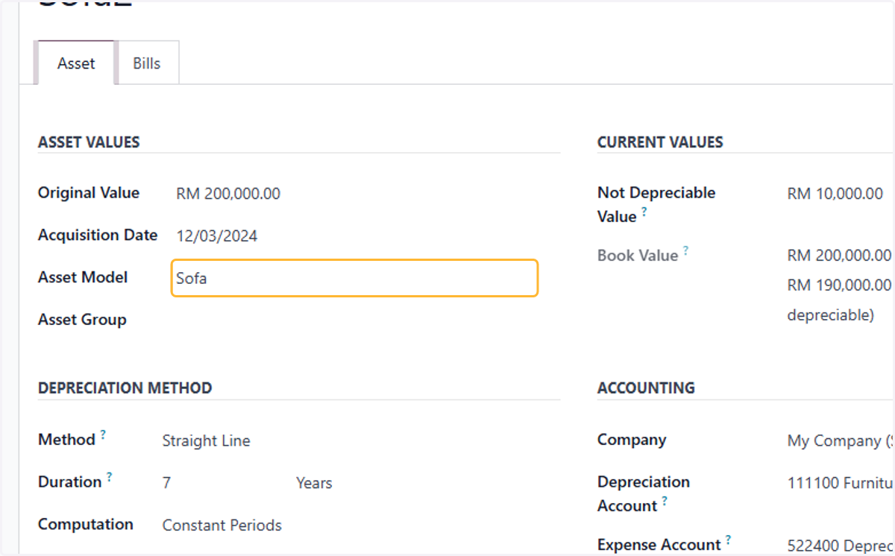Click the Original Value label

(89, 192)
